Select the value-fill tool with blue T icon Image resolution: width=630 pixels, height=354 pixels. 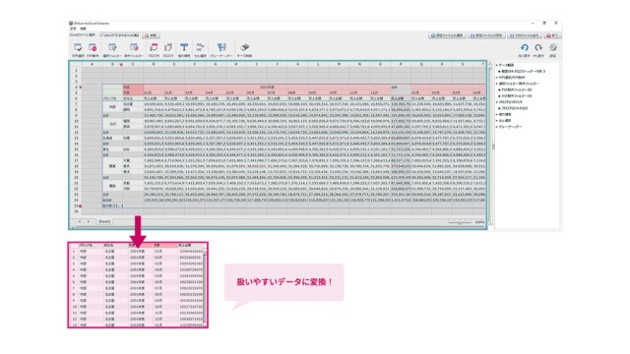[x=184, y=47]
